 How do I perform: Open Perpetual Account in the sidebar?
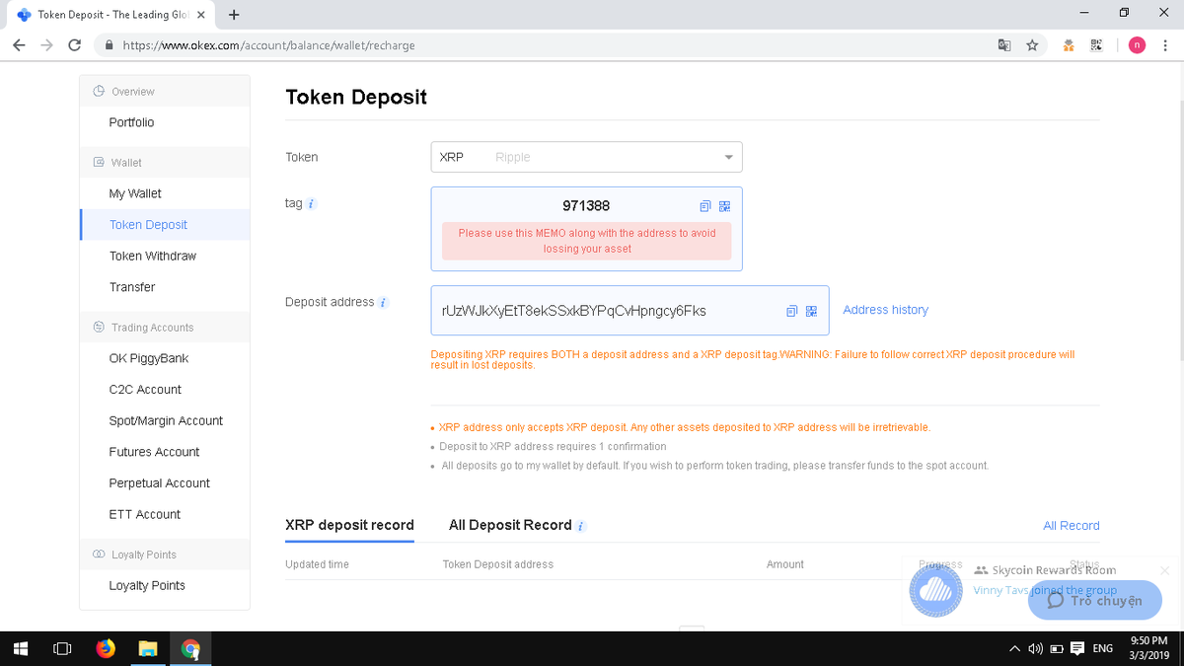click(x=159, y=483)
